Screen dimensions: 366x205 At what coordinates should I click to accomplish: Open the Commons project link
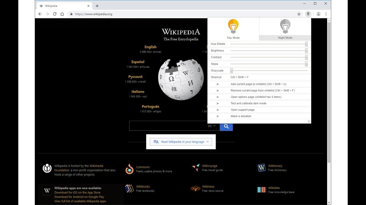(143, 167)
